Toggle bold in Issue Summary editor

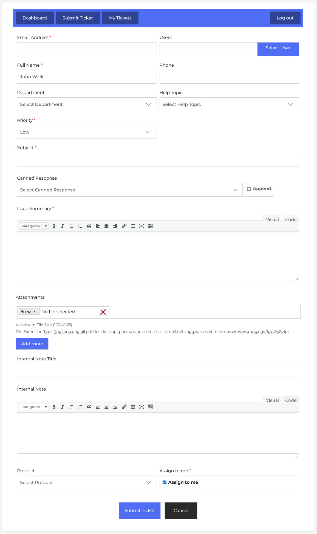54,226
